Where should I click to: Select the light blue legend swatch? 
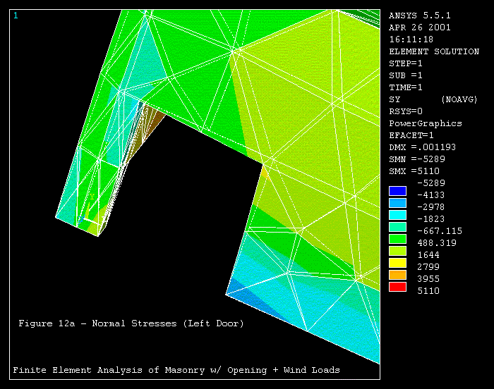(x=398, y=202)
